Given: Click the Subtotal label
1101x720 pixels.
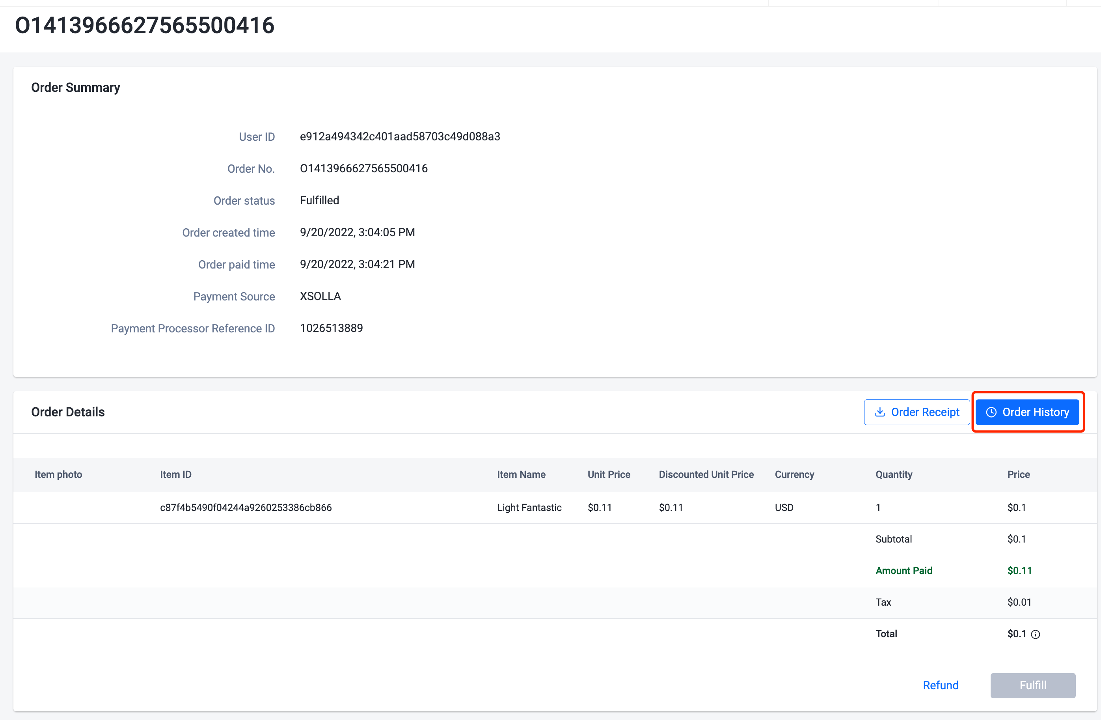Looking at the screenshot, I should coord(893,539).
